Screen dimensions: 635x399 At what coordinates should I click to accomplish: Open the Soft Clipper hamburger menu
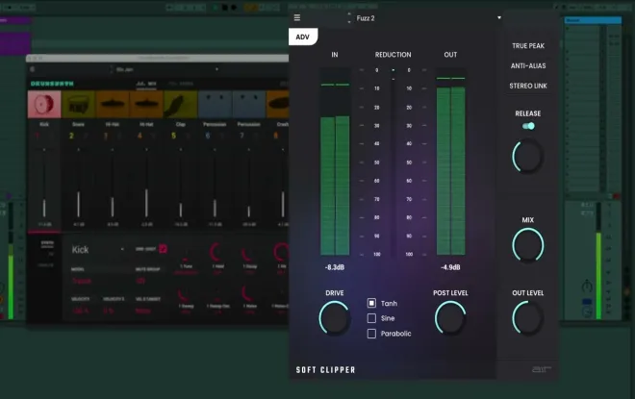coord(297,18)
